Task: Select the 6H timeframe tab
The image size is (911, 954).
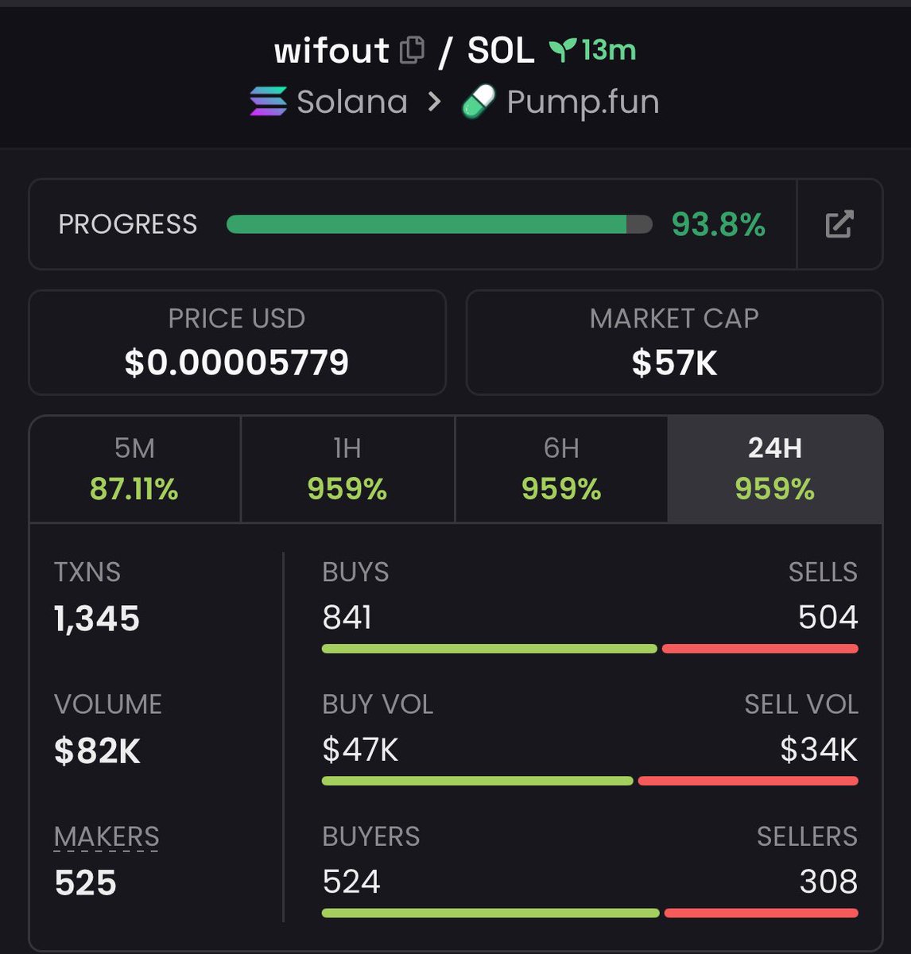Action: tap(561, 469)
